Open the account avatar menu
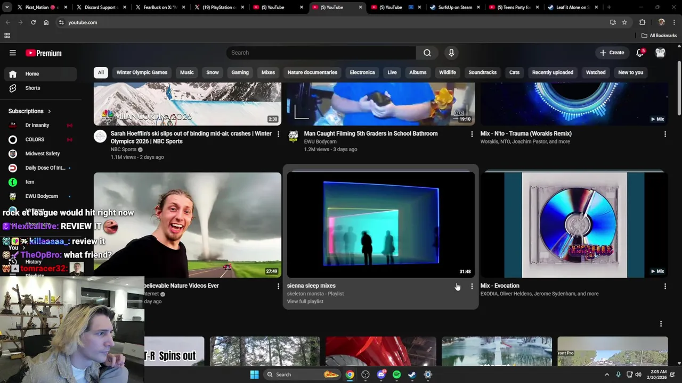682x383 pixels. point(660,53)
